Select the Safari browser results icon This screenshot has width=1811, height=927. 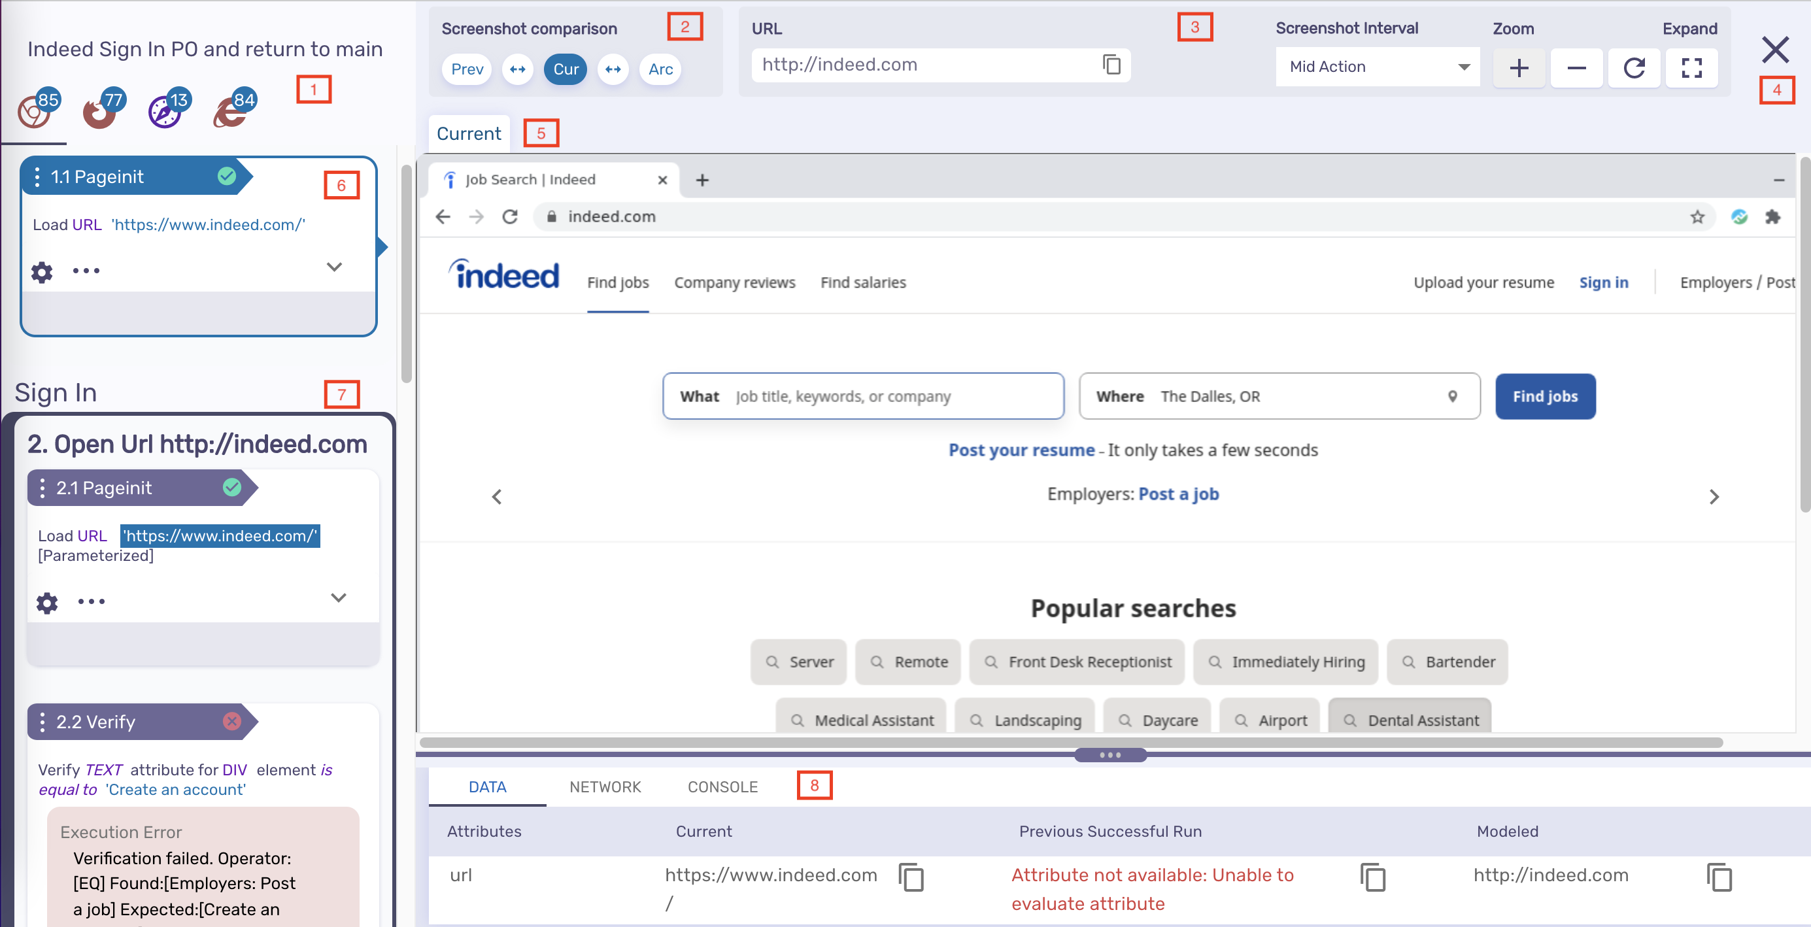tap(165, 112)
